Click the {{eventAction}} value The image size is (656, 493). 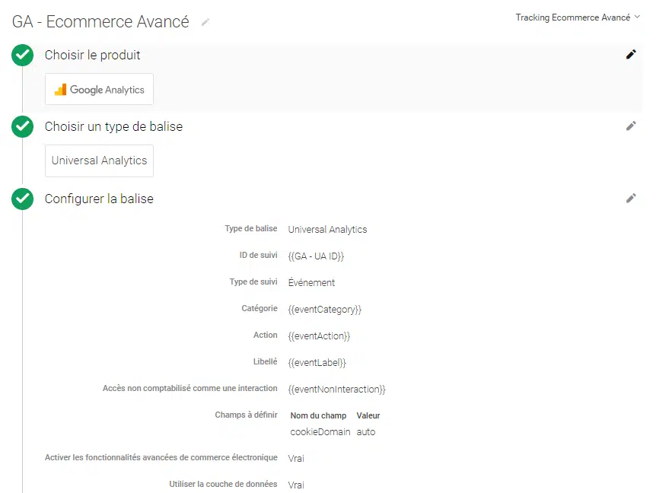pyautogui.click(x=319, y=336)
